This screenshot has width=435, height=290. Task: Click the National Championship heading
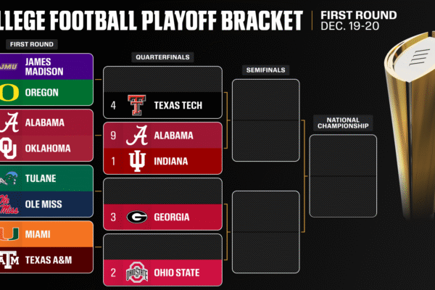point(342,122)
